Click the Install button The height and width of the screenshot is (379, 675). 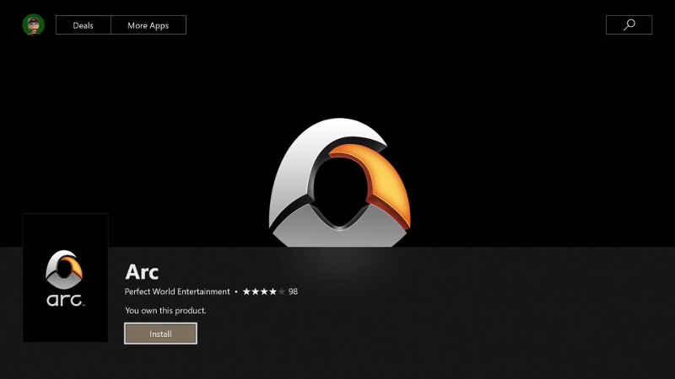(x=160, y=334)
